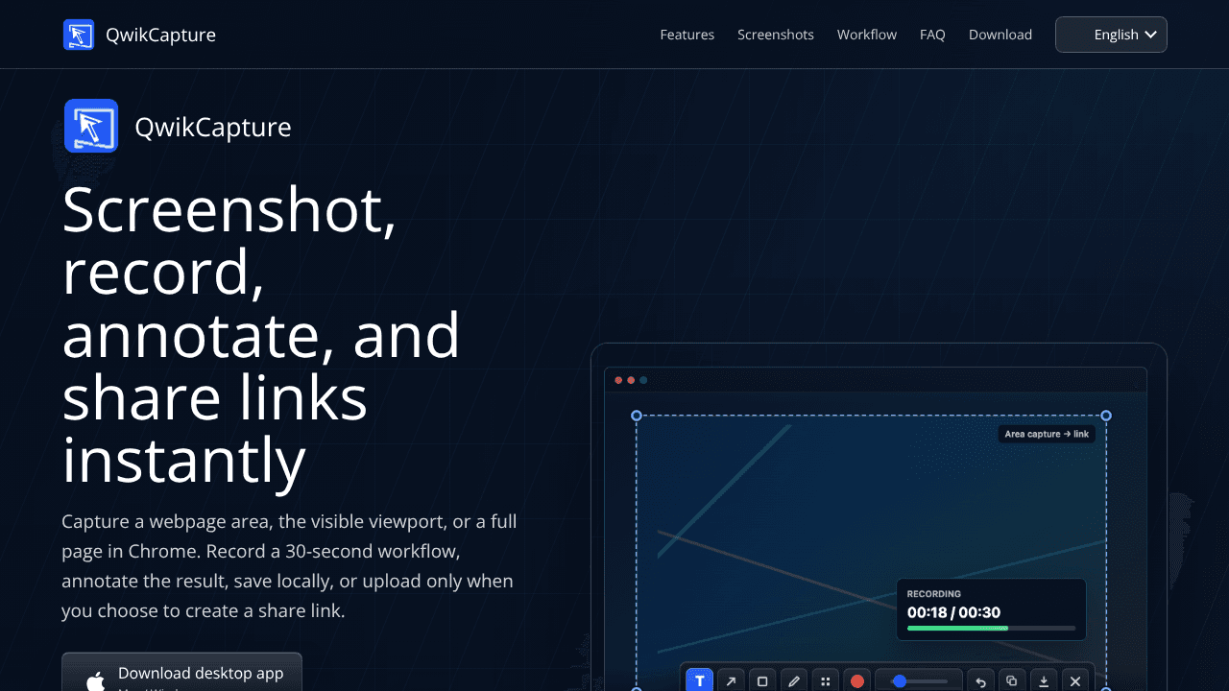The width and height of the screenshot is (1229, 691).
Task: Click the Download icon in preview toolbar
Action: click(1044, 680)
